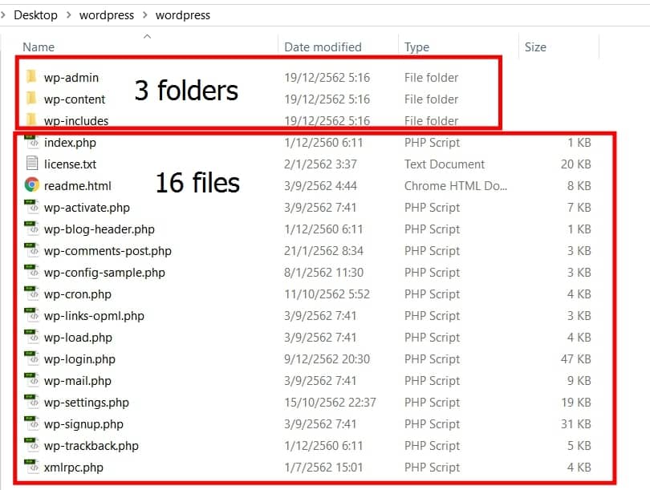
Task: Click the wp-content folder icon
Action: [x=31, y=98]
